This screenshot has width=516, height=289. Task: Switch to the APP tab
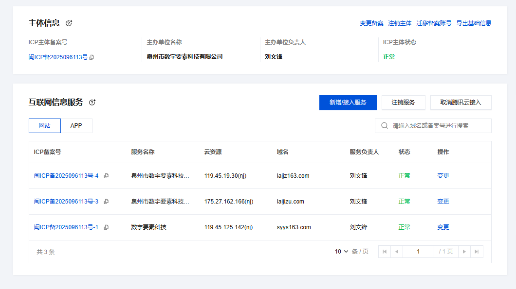(x=76, y=126)
